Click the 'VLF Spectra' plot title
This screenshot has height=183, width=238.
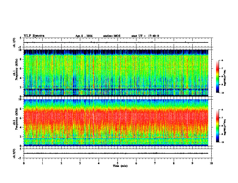(34, 36)
